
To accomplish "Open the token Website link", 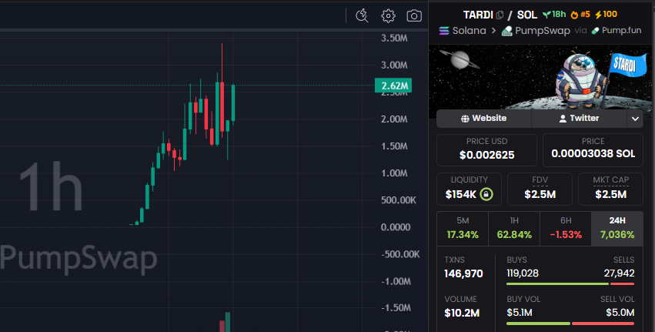I will (x=483, y=119).
